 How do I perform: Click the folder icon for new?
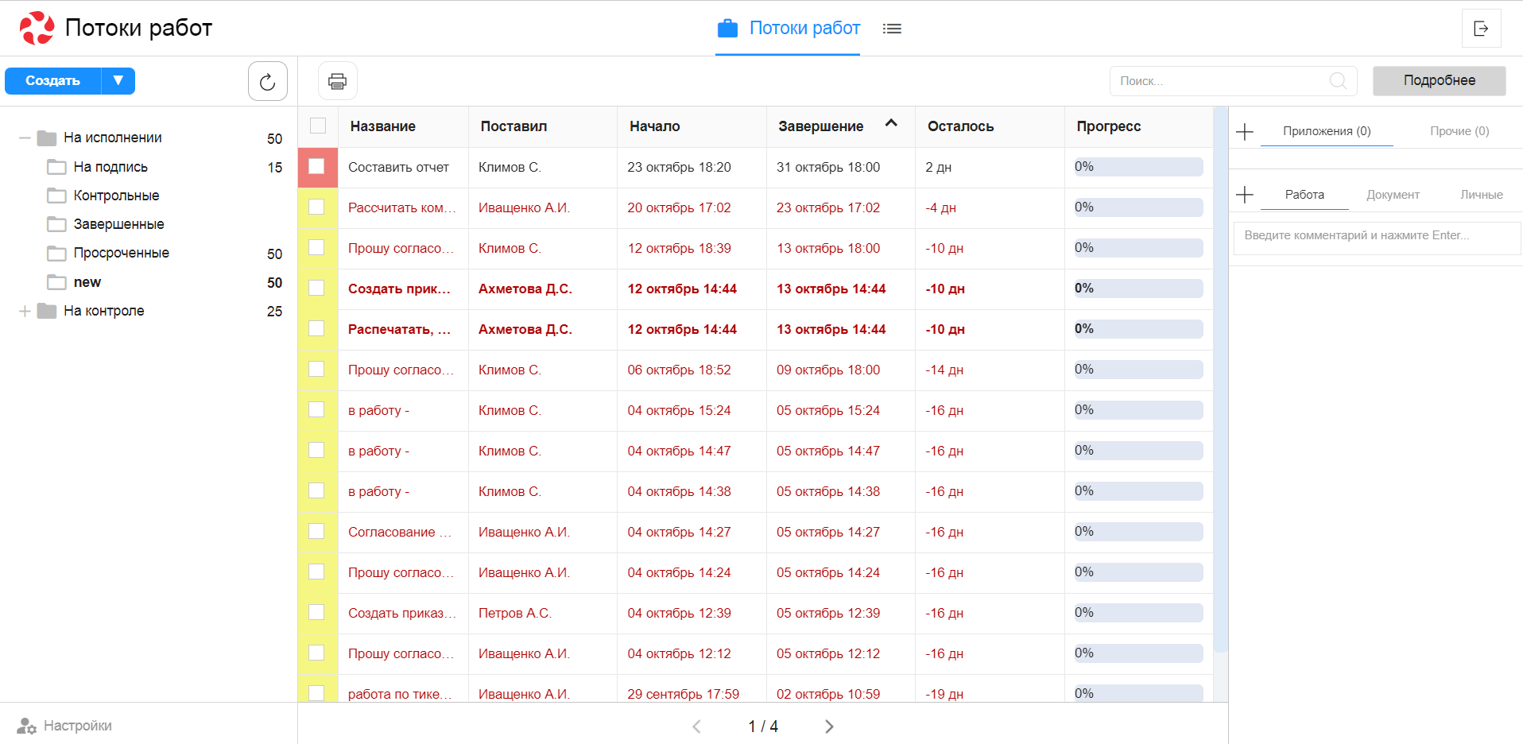point(56,282)
